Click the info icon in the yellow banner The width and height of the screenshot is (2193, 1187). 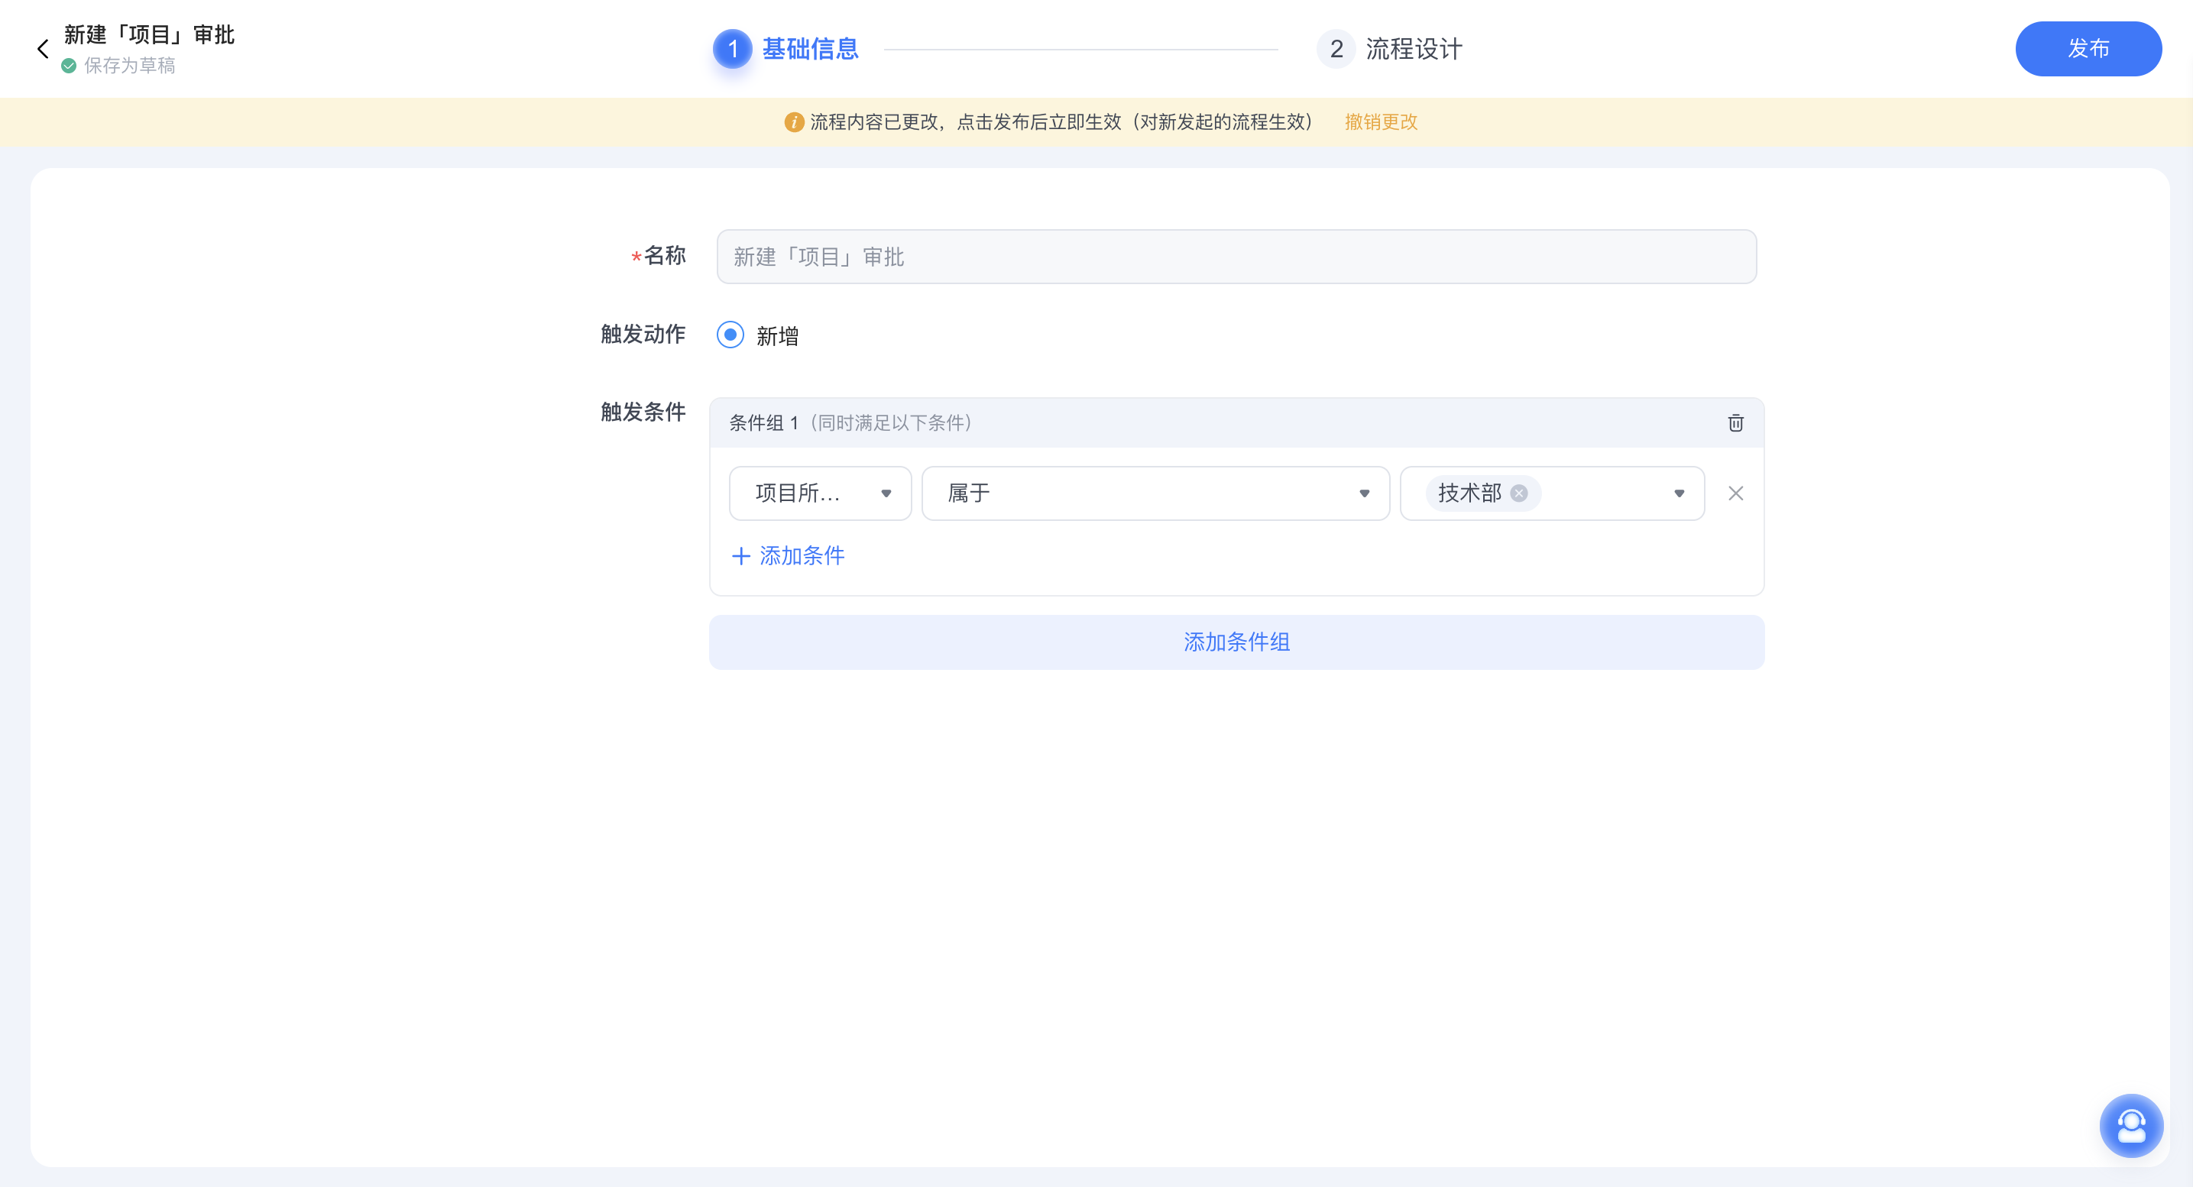793,121
